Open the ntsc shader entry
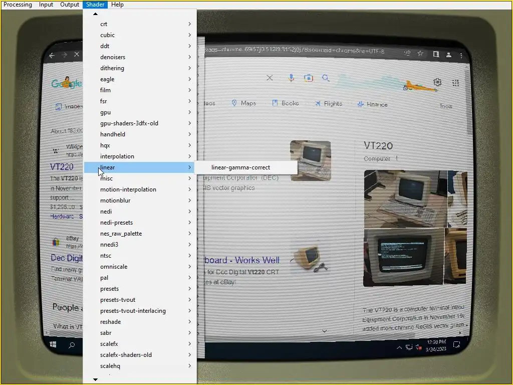This screenshot has height=385, width=513. click(140, 256)
